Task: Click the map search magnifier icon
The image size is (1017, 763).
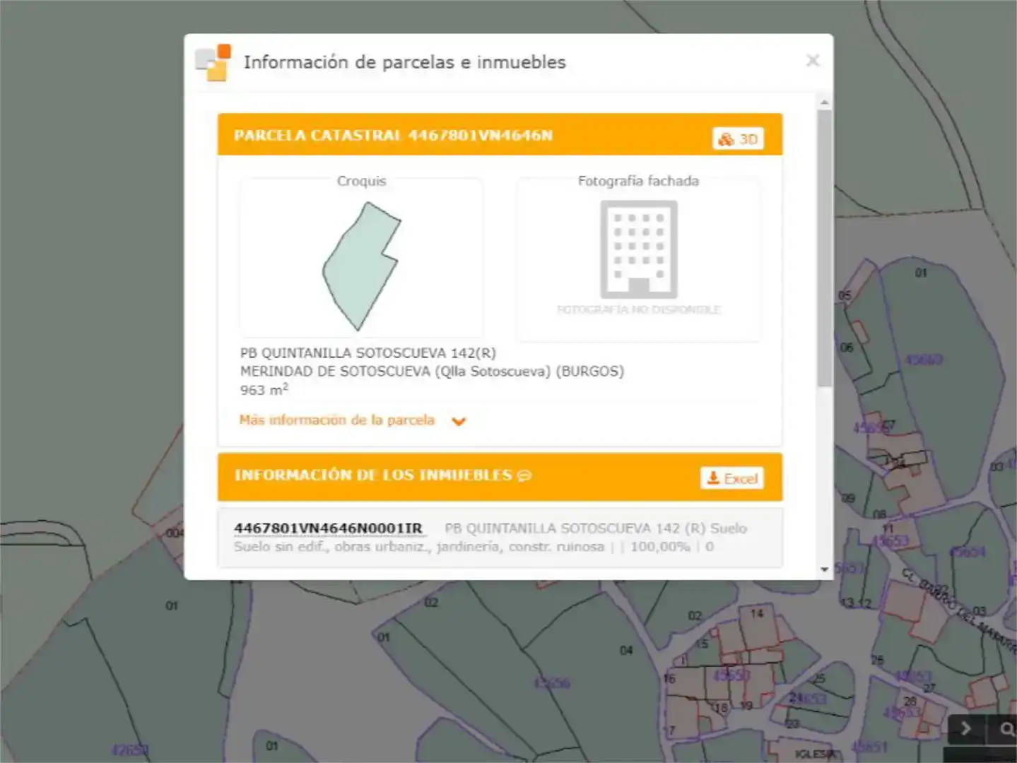Action: pyautogui.click(x=1006, y=728)
